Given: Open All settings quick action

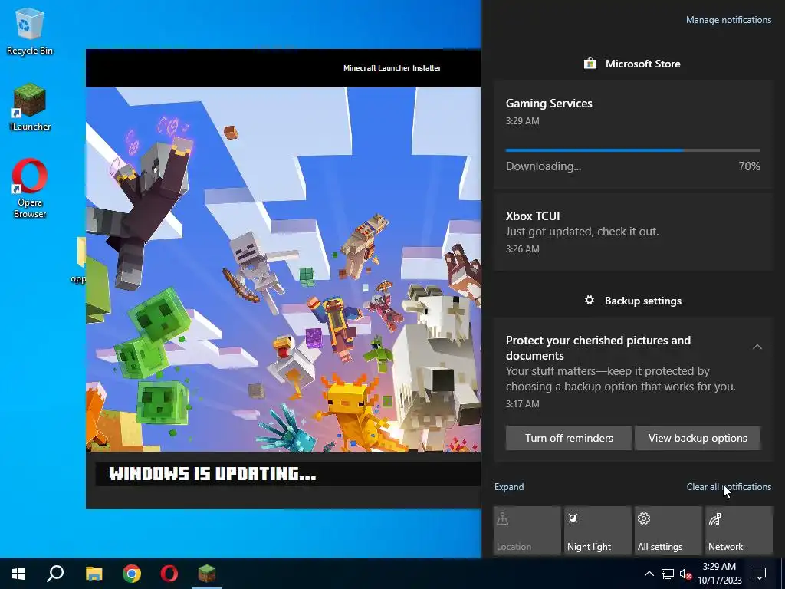Looking at the screenshot, I should 668,531.
